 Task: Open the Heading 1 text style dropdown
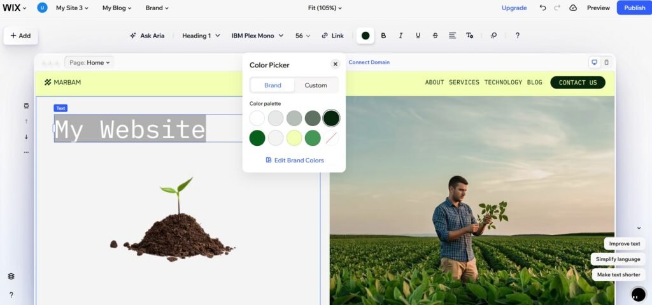[201, 36]
